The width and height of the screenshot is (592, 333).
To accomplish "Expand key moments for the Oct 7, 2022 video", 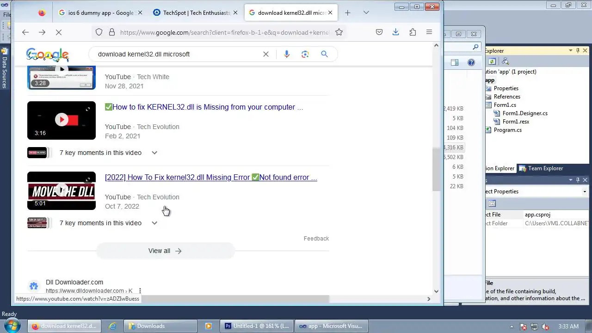I will coord(154,223).
